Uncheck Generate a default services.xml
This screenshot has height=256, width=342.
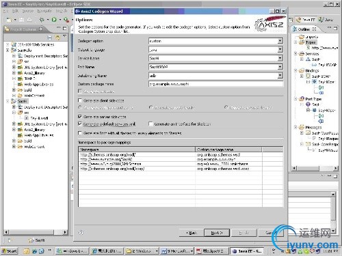click(x=80, y=124)
